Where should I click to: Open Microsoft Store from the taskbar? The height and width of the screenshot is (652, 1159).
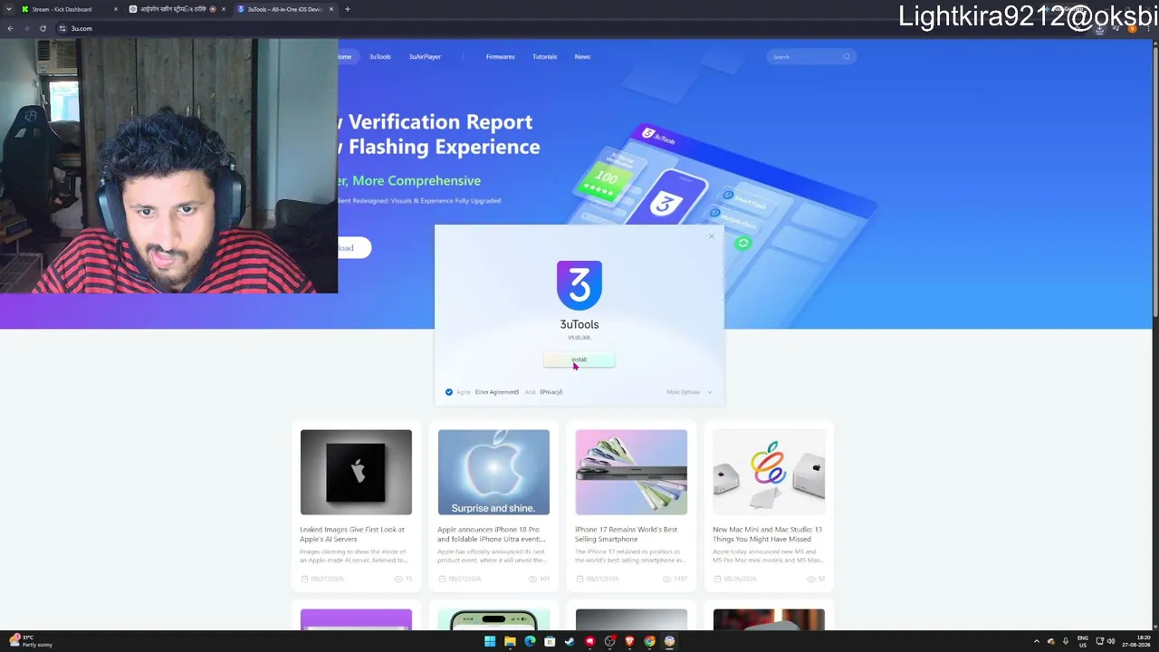pos(550,641)
